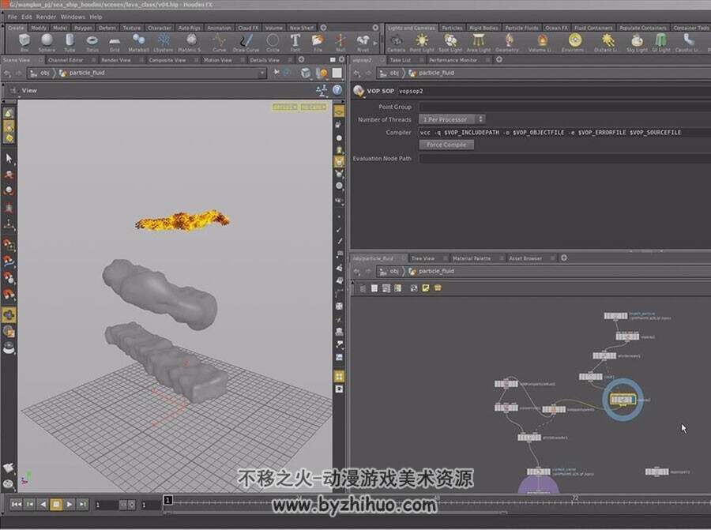Step forward one frame

[82, 504]
